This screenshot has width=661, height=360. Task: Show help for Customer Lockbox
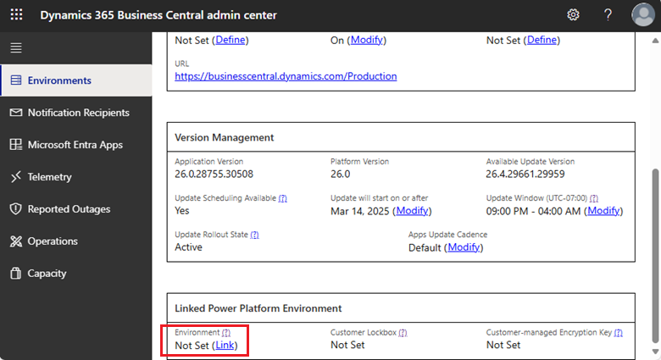click(403, 333)
